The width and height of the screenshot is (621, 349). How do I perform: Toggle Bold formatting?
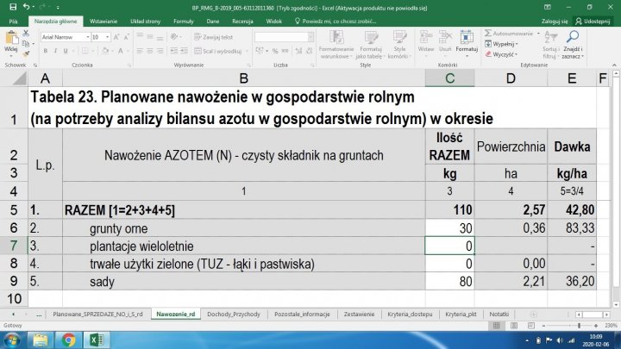46,51
